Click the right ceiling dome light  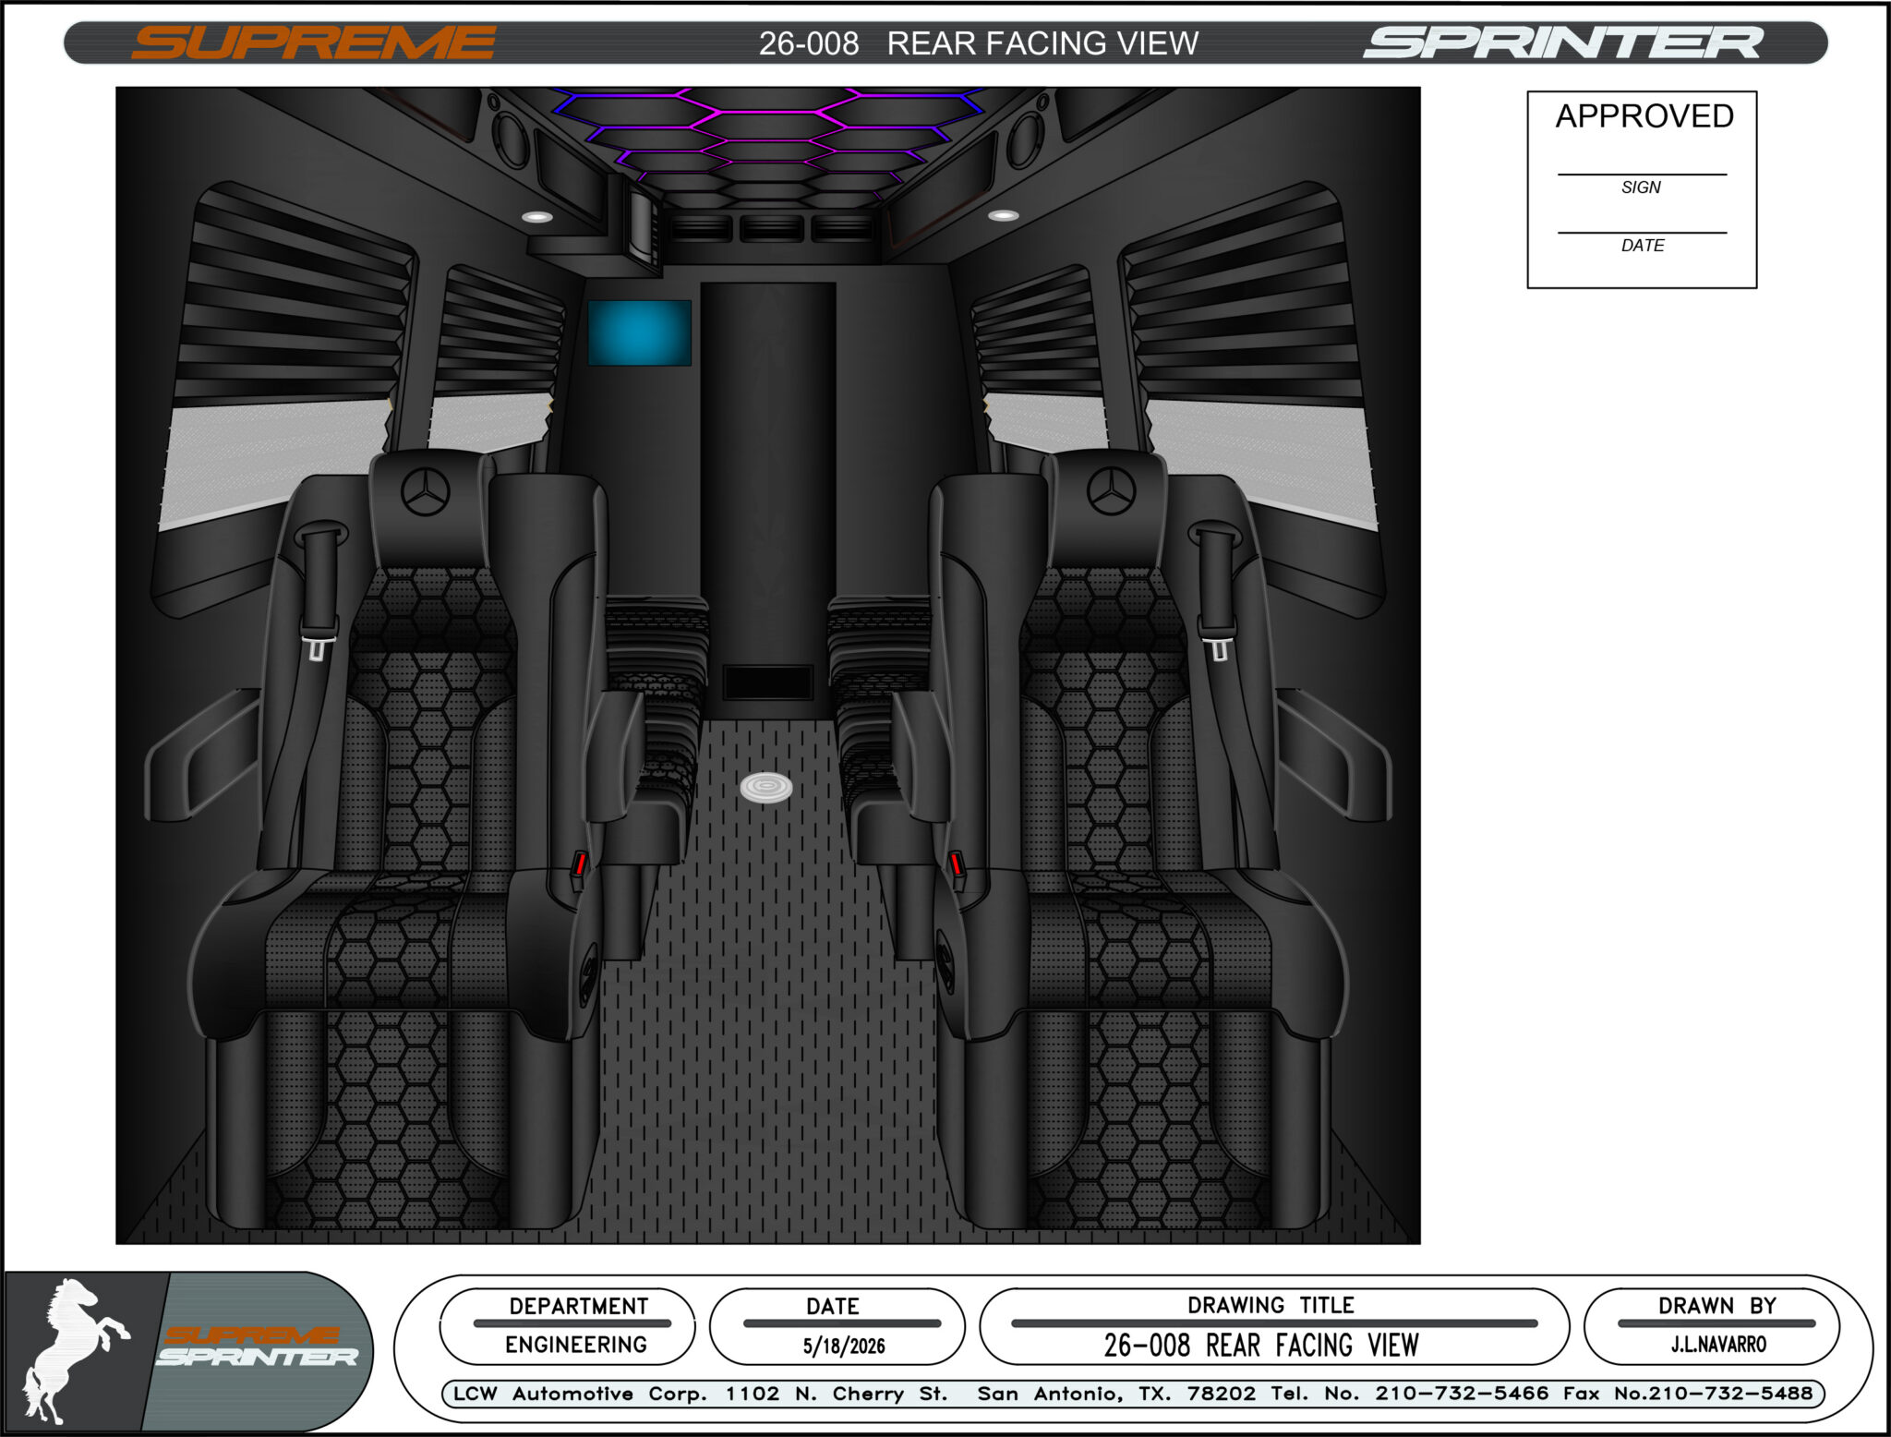click(1004, 215)
